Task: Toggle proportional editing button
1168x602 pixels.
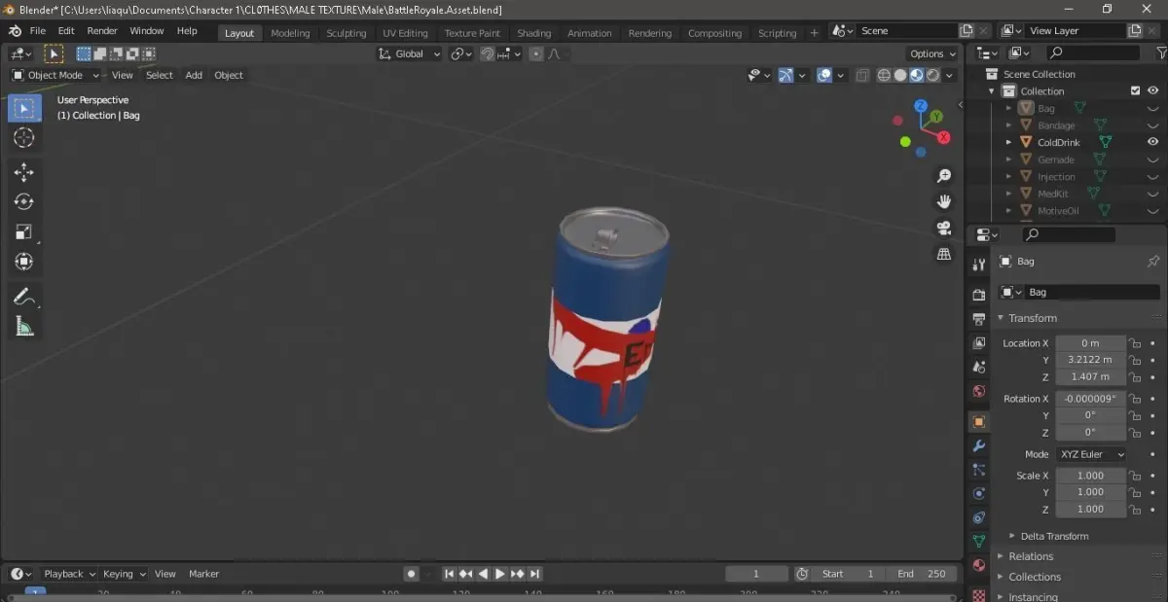Action: 535,54
